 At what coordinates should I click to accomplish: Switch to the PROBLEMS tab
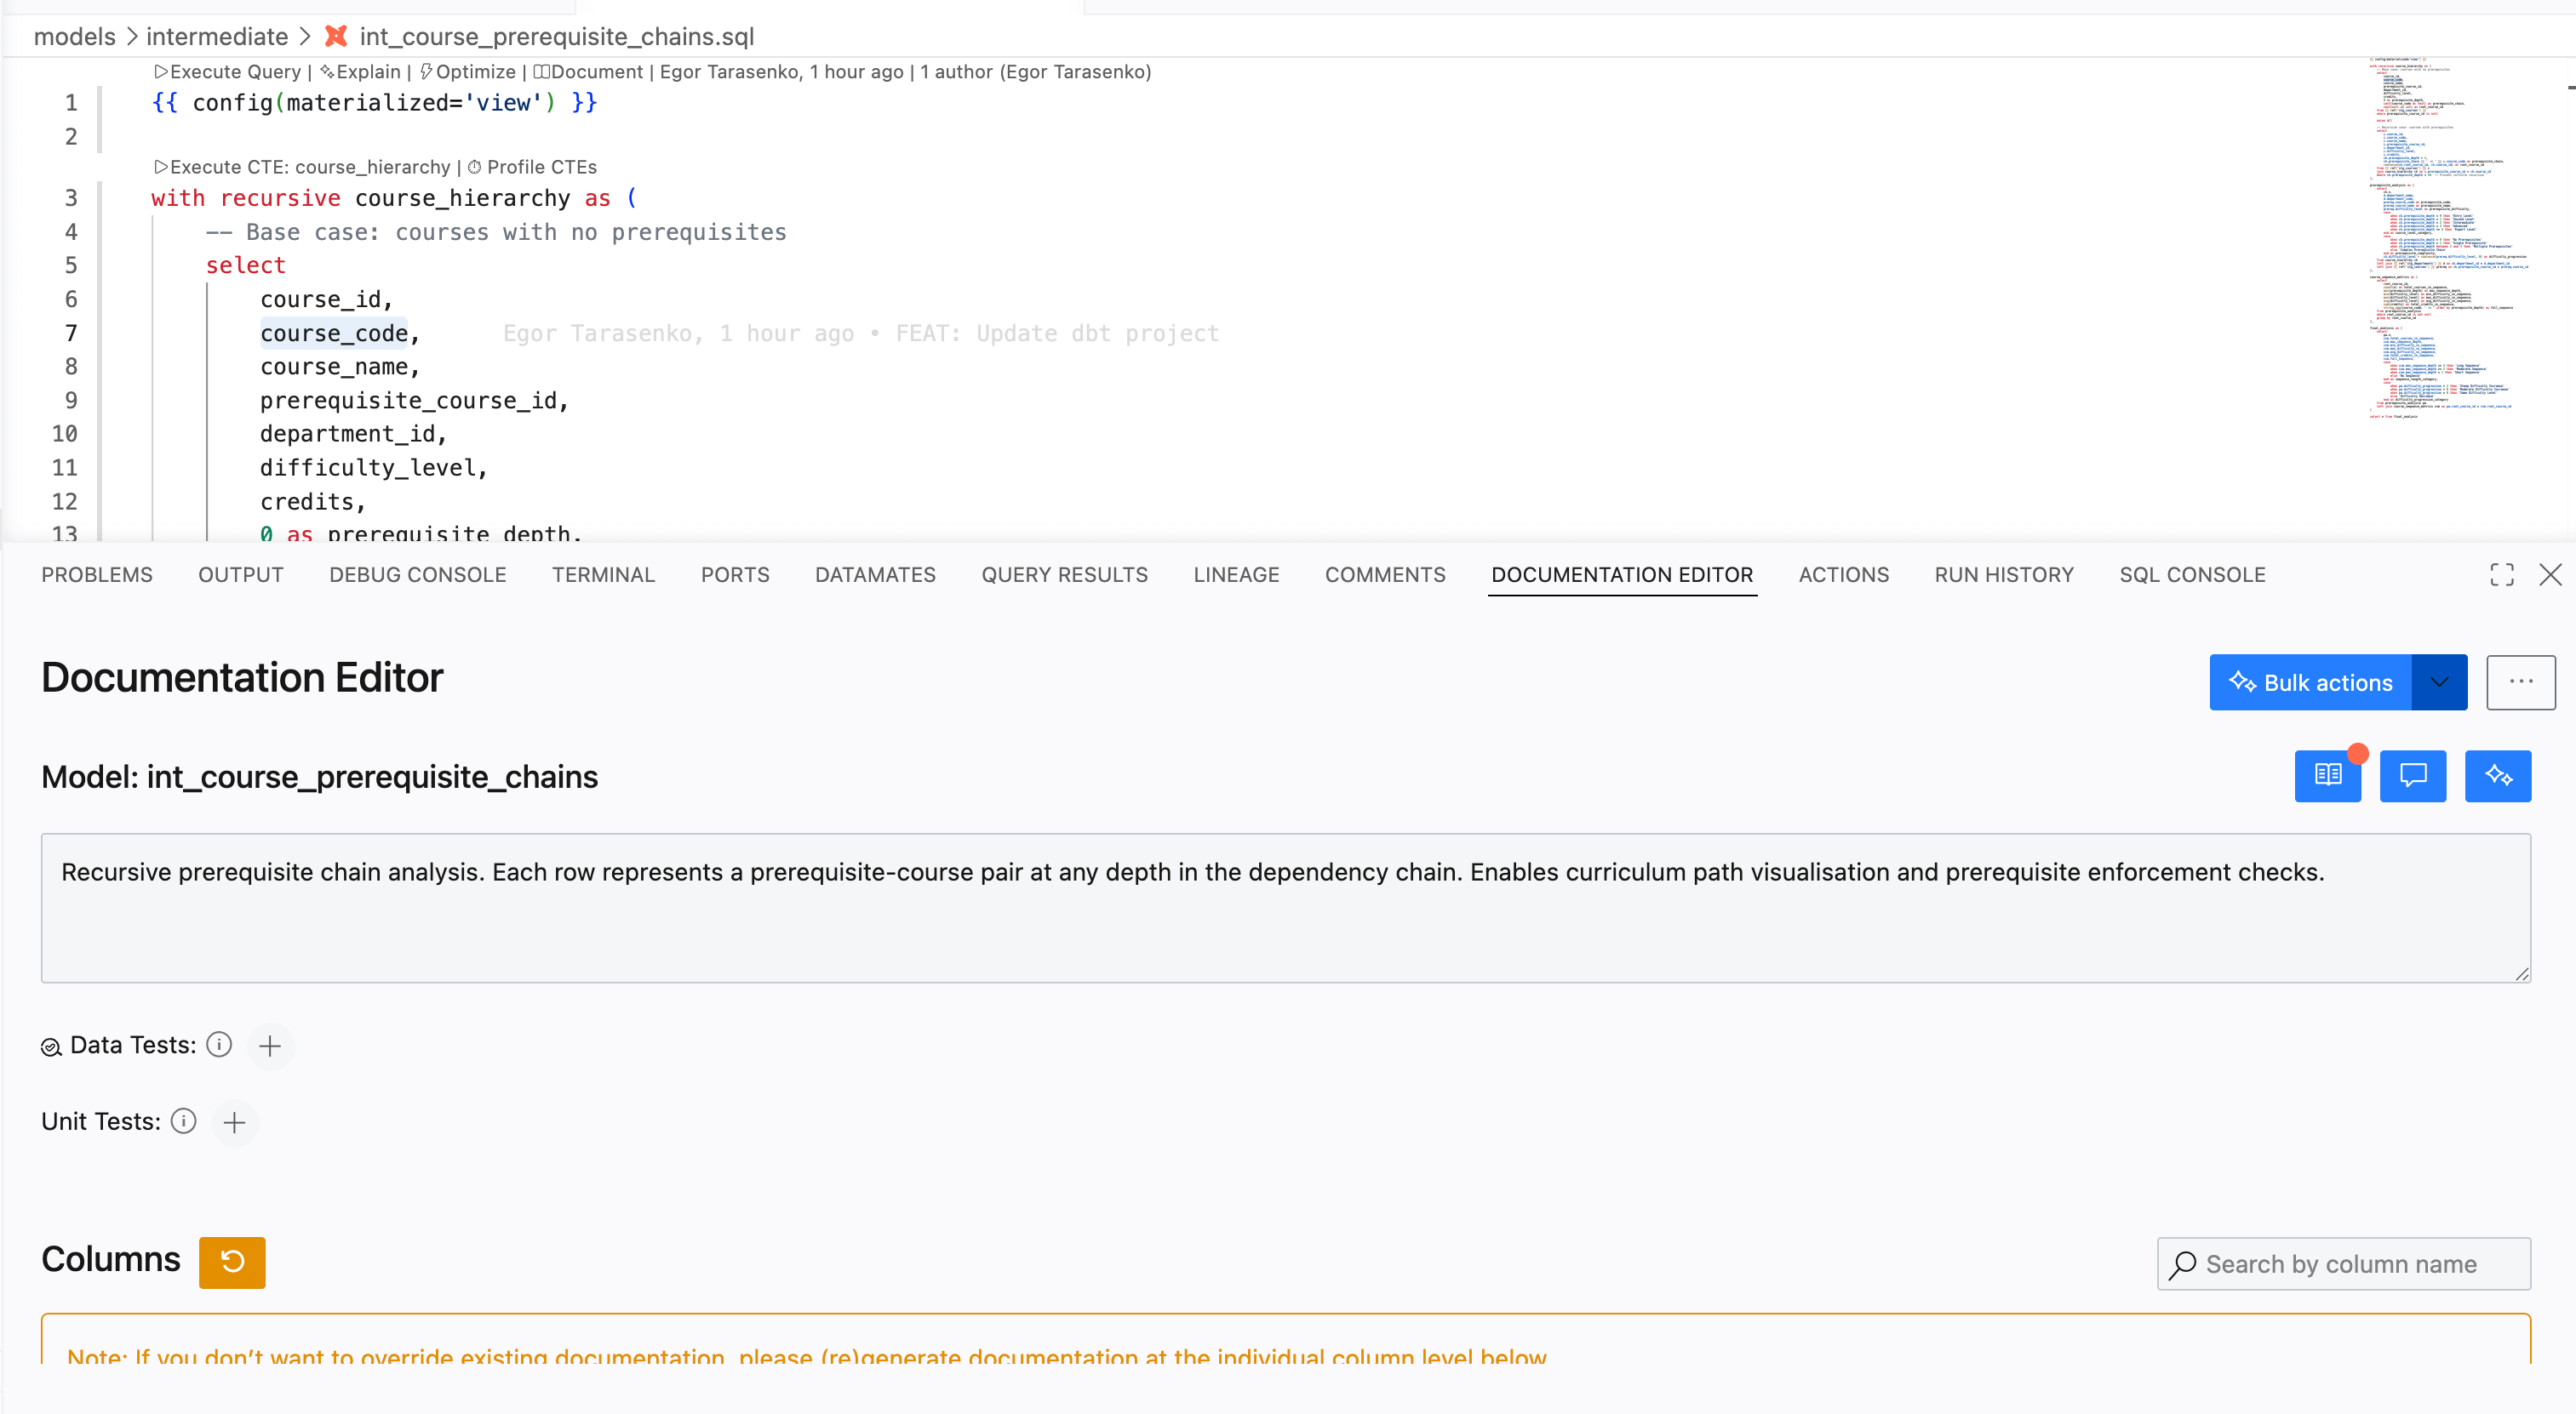(97, 574)
